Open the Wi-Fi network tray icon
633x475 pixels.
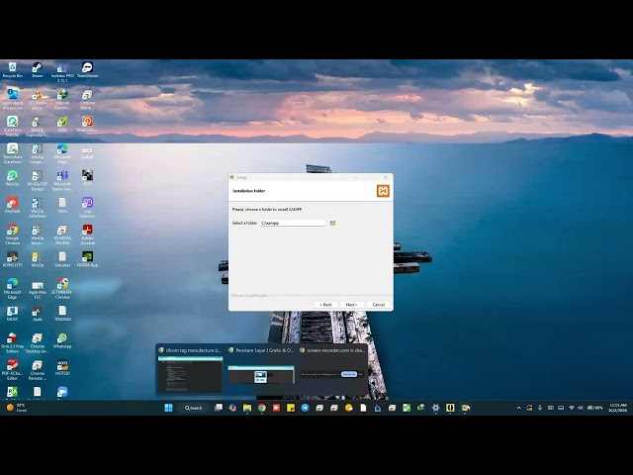(572, 408)
